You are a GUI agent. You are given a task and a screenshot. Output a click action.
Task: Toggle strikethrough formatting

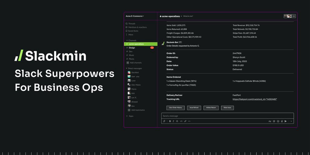coord(177,121)
